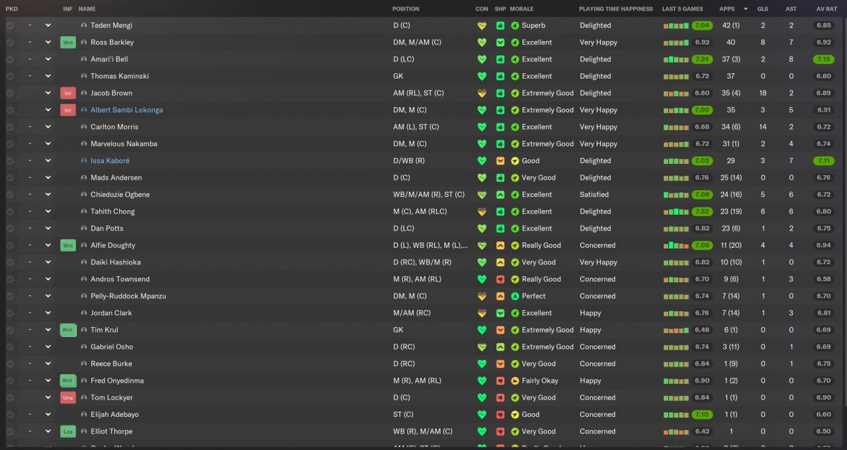Toggle picked checkmark for Daiki Hashioka
847x450 pixels.
tap(10, 262)
